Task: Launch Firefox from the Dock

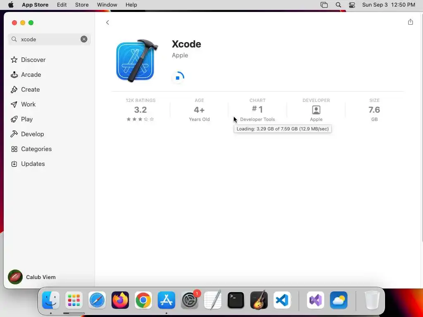Action: click(x=120, y=300)
